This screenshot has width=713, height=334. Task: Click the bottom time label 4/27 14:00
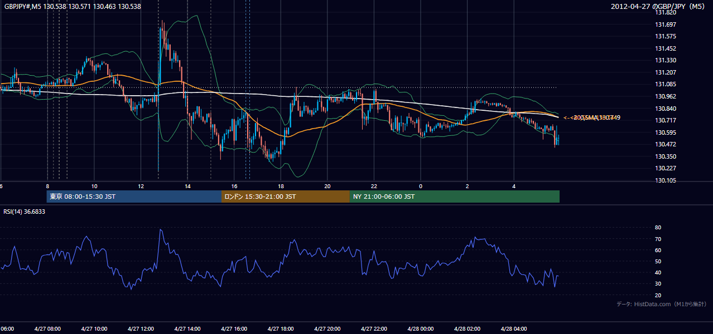[x=187, y=329]
